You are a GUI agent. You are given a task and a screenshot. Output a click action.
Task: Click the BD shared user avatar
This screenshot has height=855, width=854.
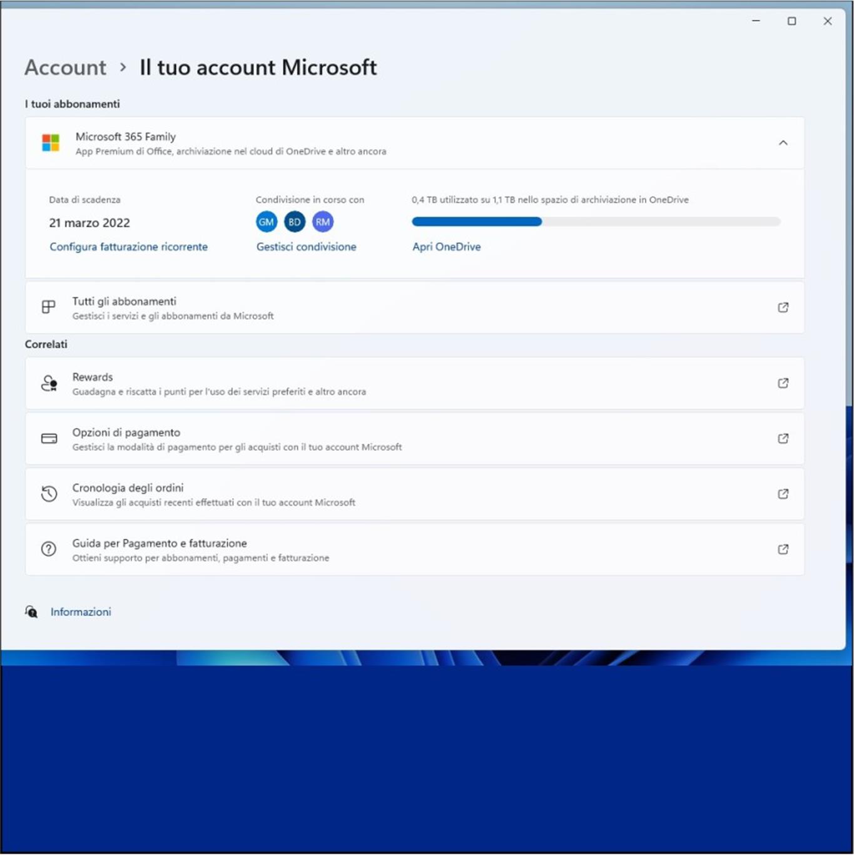(x=295, y=222)
